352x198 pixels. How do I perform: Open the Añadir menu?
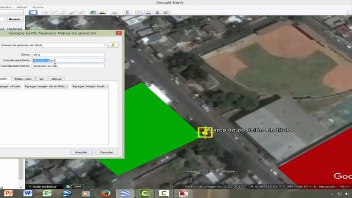point(22,7)
